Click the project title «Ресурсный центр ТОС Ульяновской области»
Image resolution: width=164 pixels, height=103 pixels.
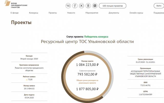(x=87, y=42)
